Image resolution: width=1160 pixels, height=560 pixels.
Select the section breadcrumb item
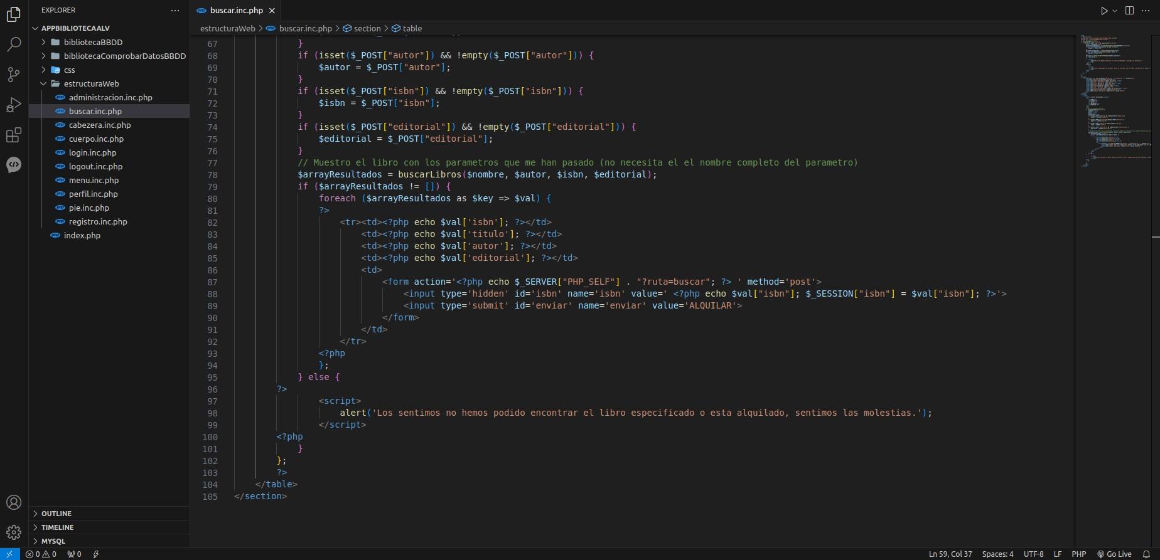(362, 28)
